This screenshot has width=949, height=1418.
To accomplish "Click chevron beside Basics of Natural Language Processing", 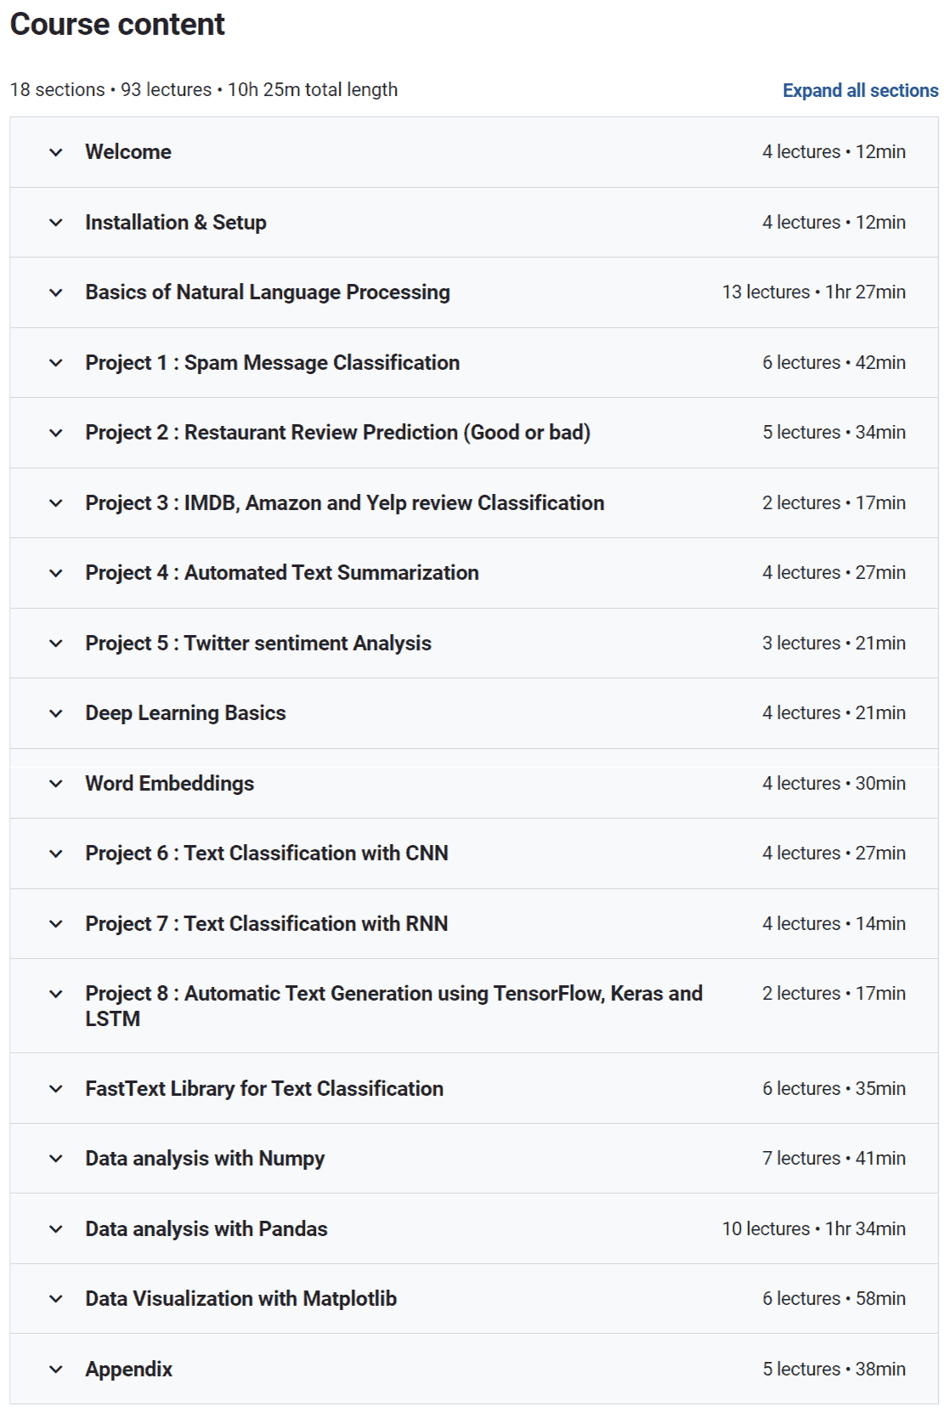I will [x=56, y=292].
